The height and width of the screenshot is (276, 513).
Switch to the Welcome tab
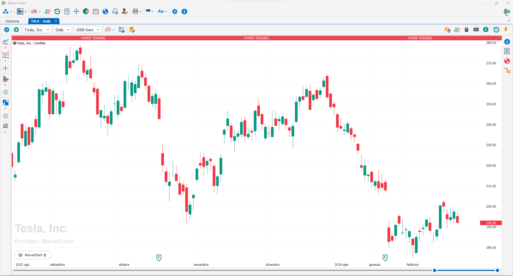(x=12, y=21)
